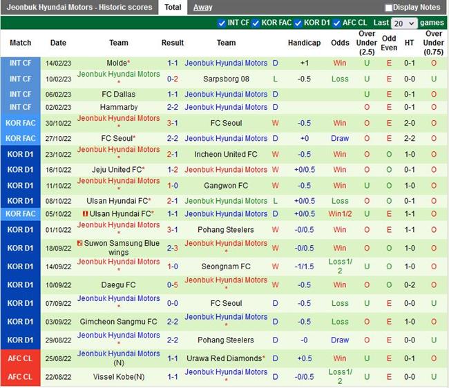The image size is (449, 388).
Task: Uncheck the AFC CL filter checkbox
Action: pos(337,23)
